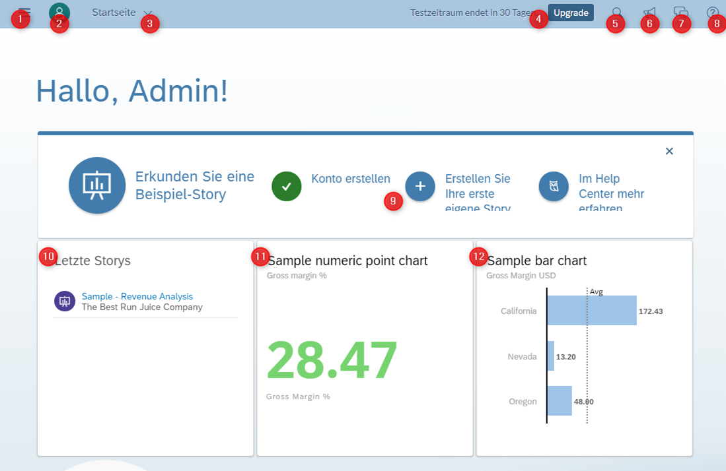Click the example story presentation icon

96,185
